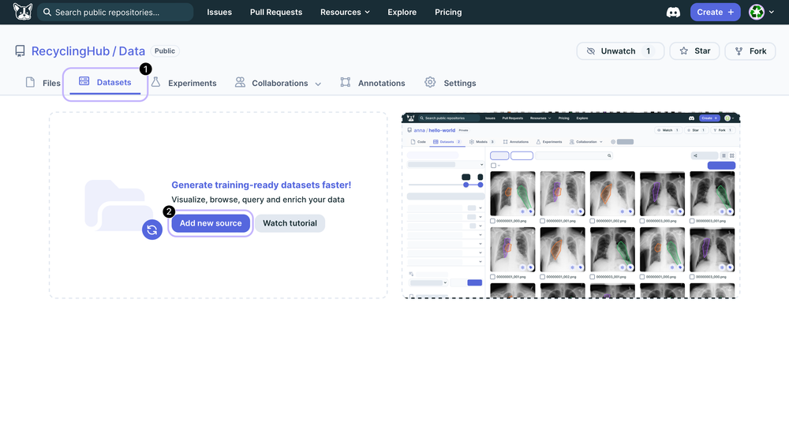Open the Experiments tab
Viewport: 789px width, 445px height.
click(x=184, y=83)
